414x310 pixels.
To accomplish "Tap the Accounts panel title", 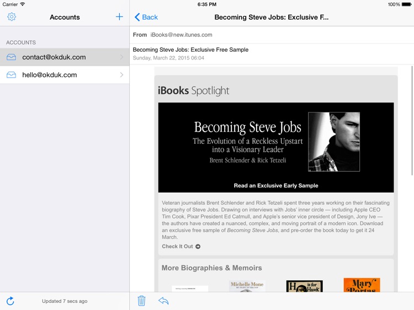I will tap(65, 17).
